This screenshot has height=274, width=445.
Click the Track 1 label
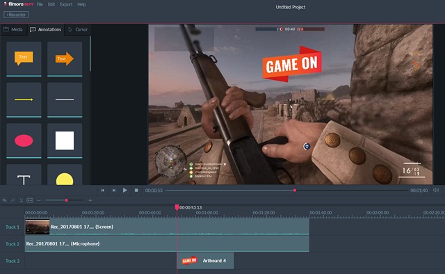coord(13,227)
